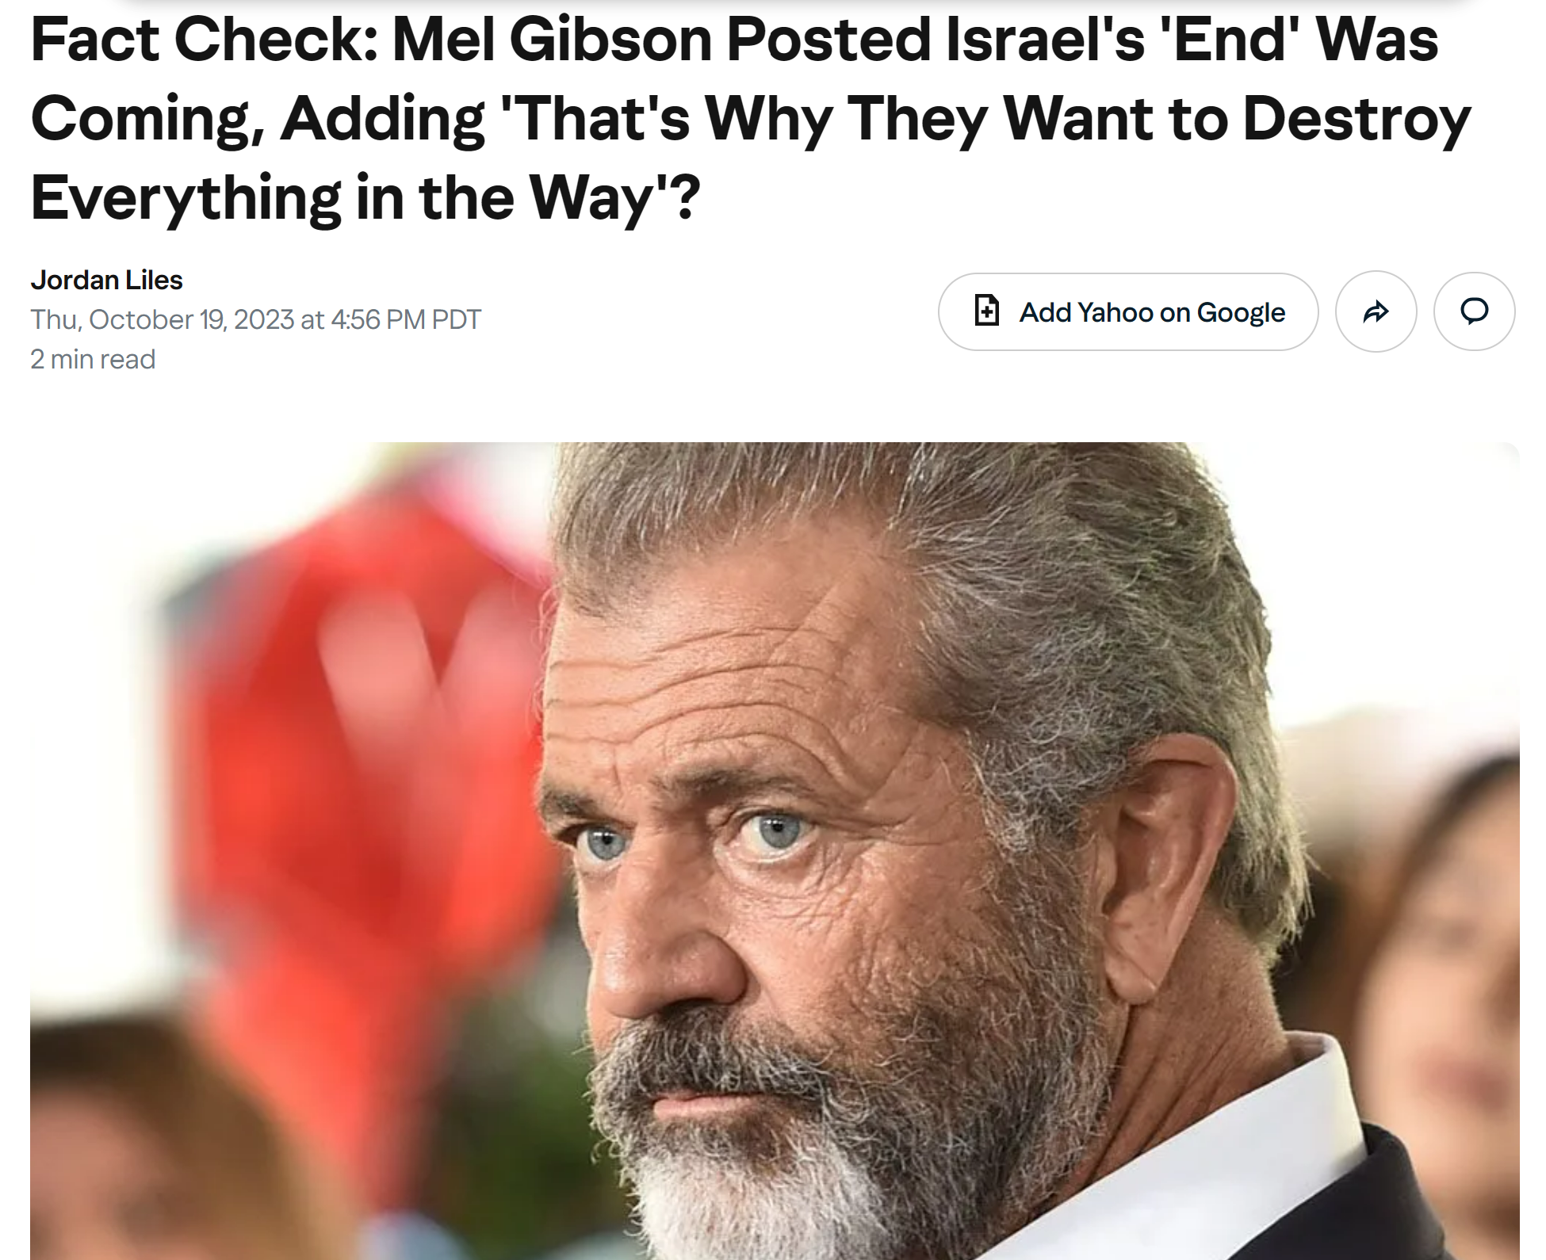Click the 2 min read label
The image size is (1546, 1260).
(x=93, y=359)
